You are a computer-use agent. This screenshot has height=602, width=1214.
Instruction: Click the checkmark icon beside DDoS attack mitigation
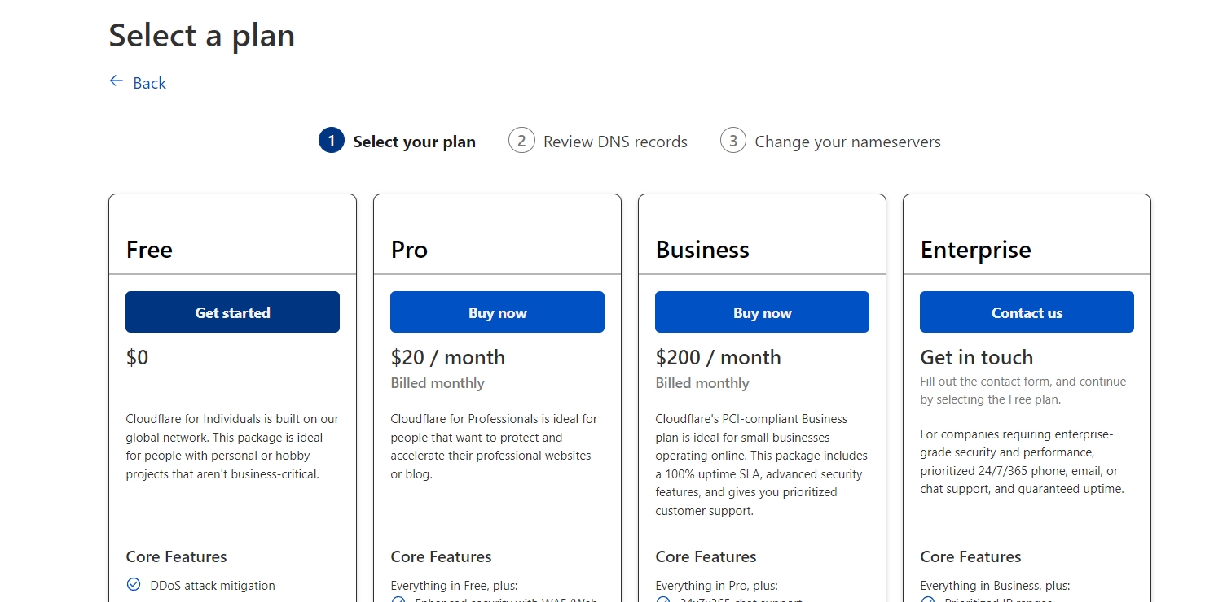(134, 584)
